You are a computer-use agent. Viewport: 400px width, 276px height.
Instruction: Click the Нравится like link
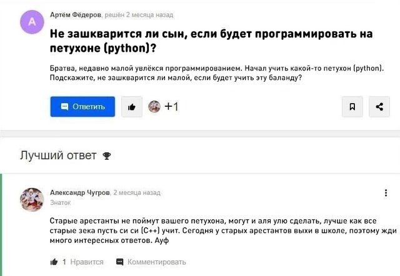(87, 262)
